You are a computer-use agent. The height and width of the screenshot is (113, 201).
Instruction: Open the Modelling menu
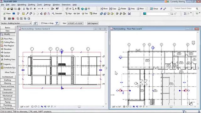coord(22,5)
